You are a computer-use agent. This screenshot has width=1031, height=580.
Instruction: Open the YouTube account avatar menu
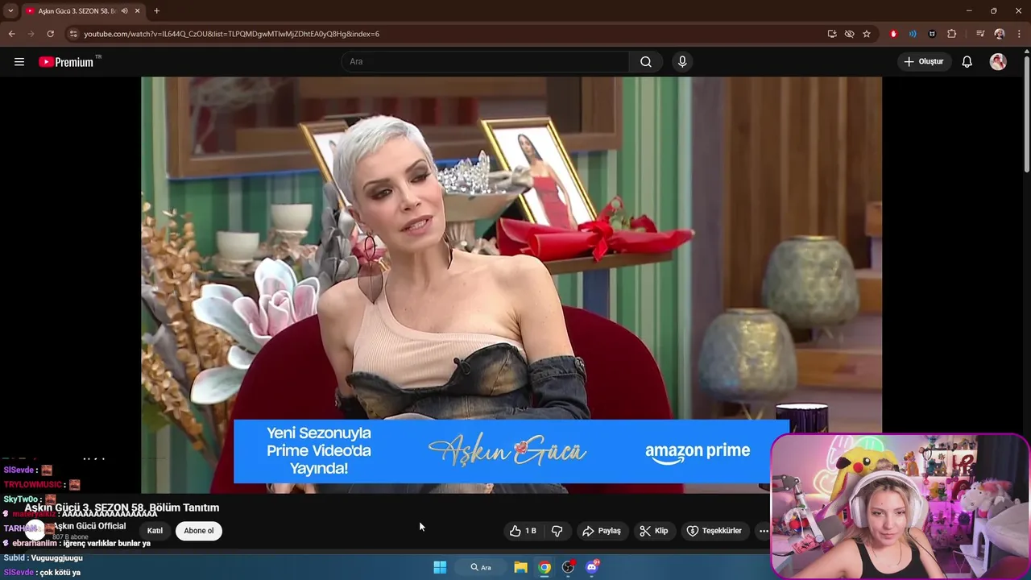click(x=998, y=62)
